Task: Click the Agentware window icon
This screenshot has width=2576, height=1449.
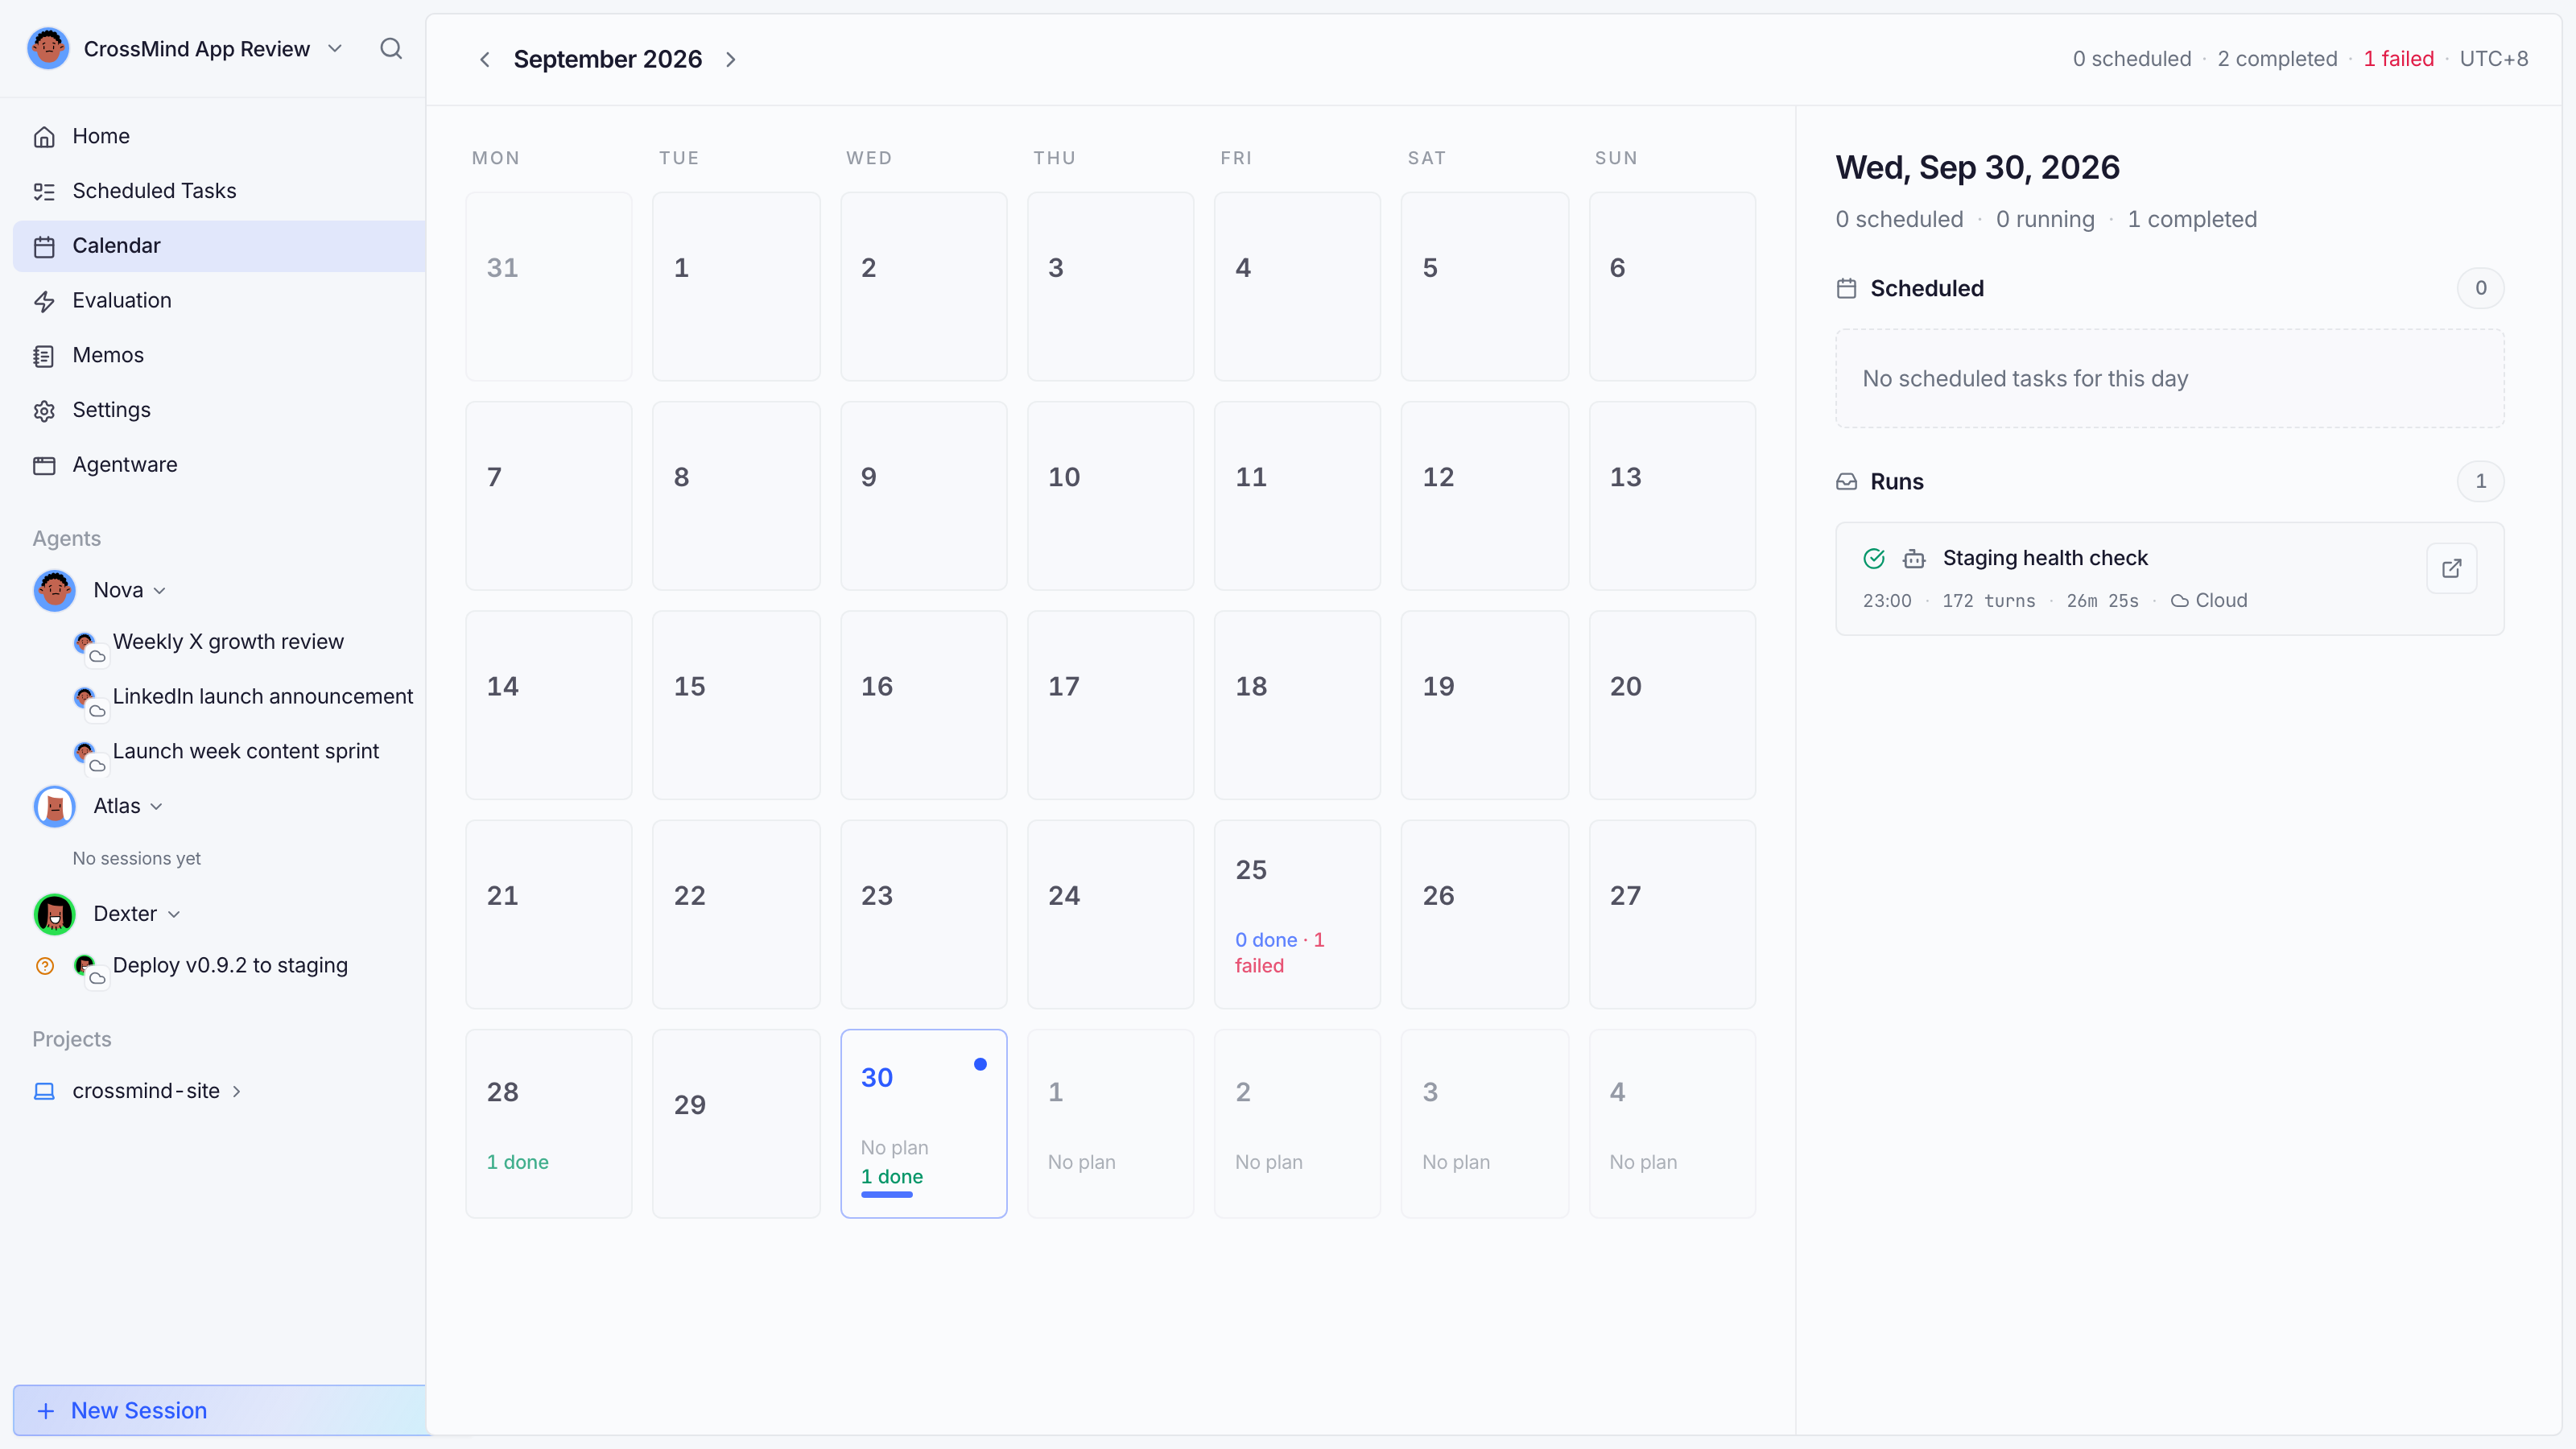Action: (44, 465)
